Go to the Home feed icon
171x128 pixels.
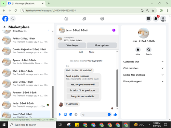(66, 19)
